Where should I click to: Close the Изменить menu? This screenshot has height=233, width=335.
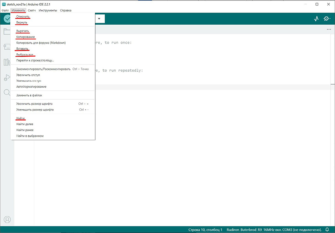pos(18,10)
